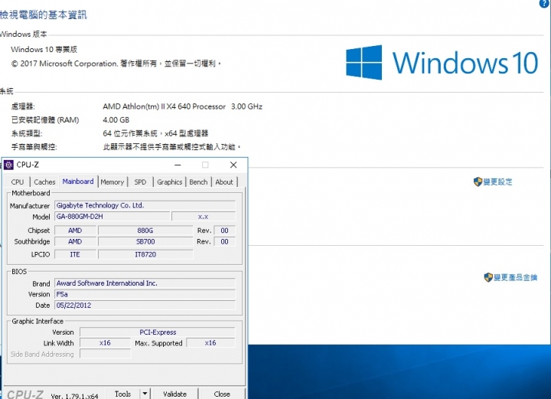
Task: Click the Max. Supported x16 value
Action: (210, 343)
